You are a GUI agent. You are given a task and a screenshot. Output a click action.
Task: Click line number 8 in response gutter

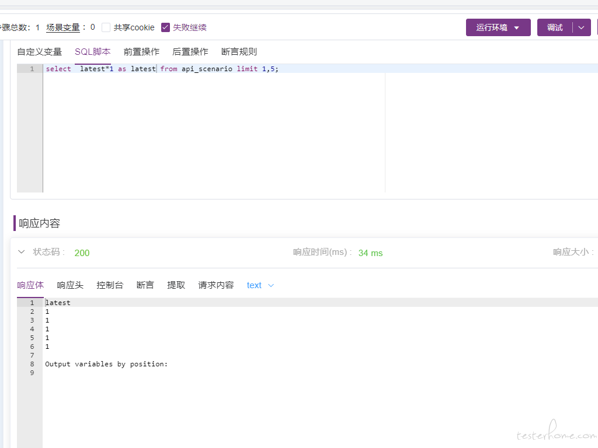pyautogui.click(x=32, y=364)
